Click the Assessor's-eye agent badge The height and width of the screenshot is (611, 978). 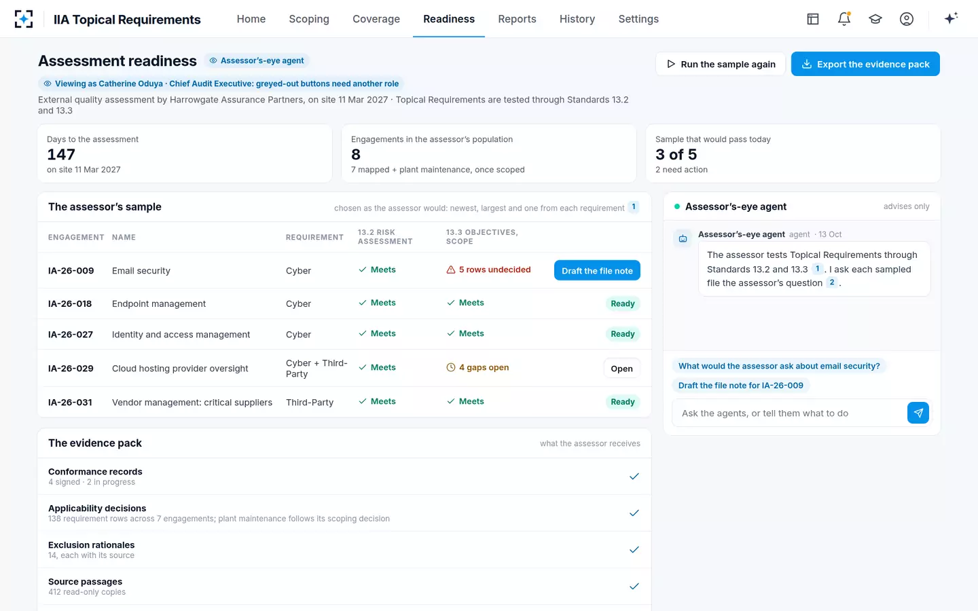(257, 60)
